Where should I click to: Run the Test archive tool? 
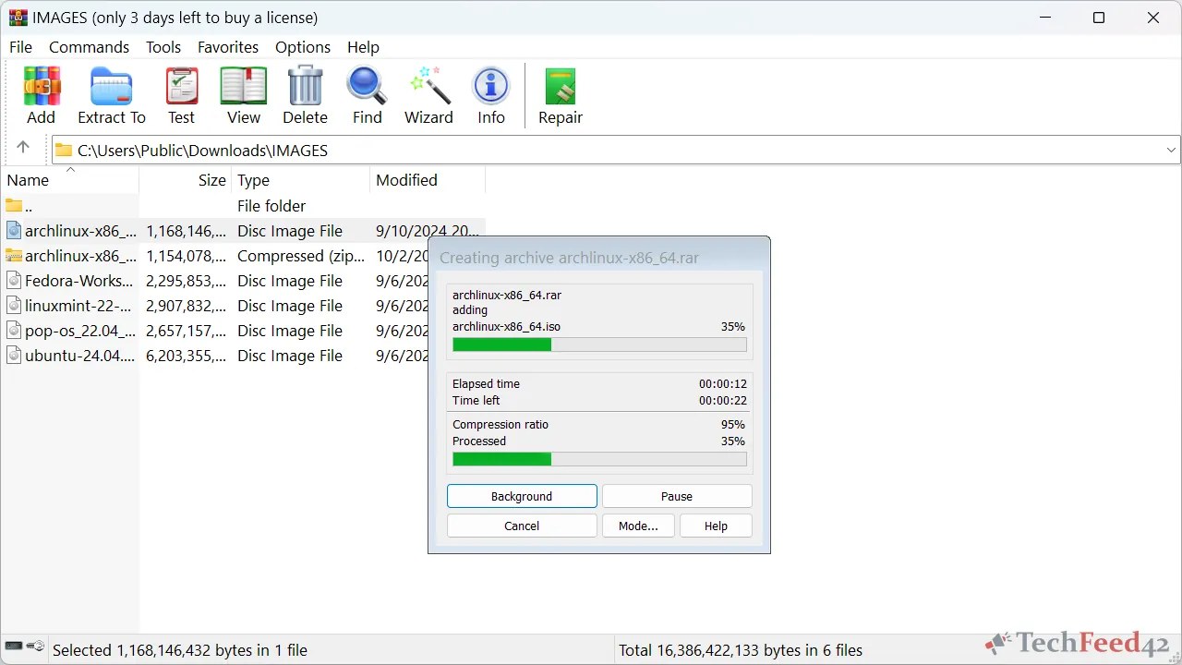point(182,87)
